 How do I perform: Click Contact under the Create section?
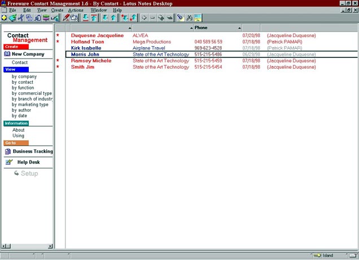click(x=20, y=62)
